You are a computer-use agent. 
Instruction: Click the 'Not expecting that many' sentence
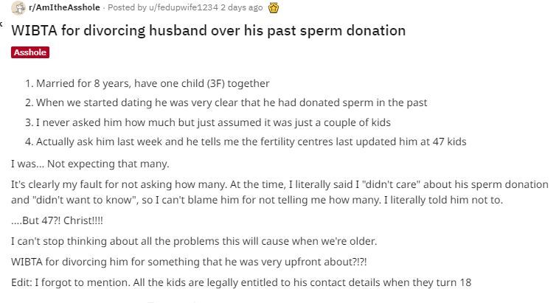90,164
